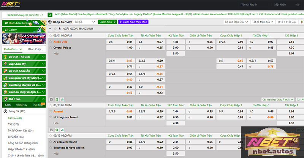Click Aston Villa 0.84 handicap odds
This screenshot has width=304, height=158.
click(x=130, y=41)
